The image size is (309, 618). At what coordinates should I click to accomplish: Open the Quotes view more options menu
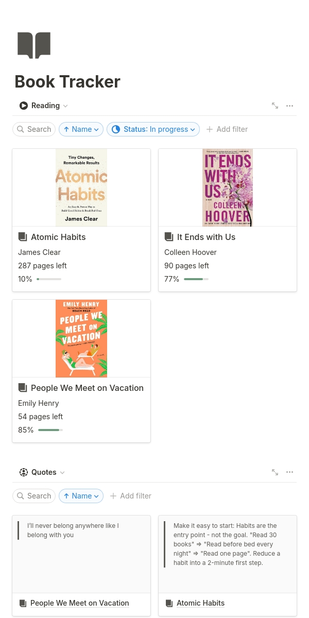point(290,472)
